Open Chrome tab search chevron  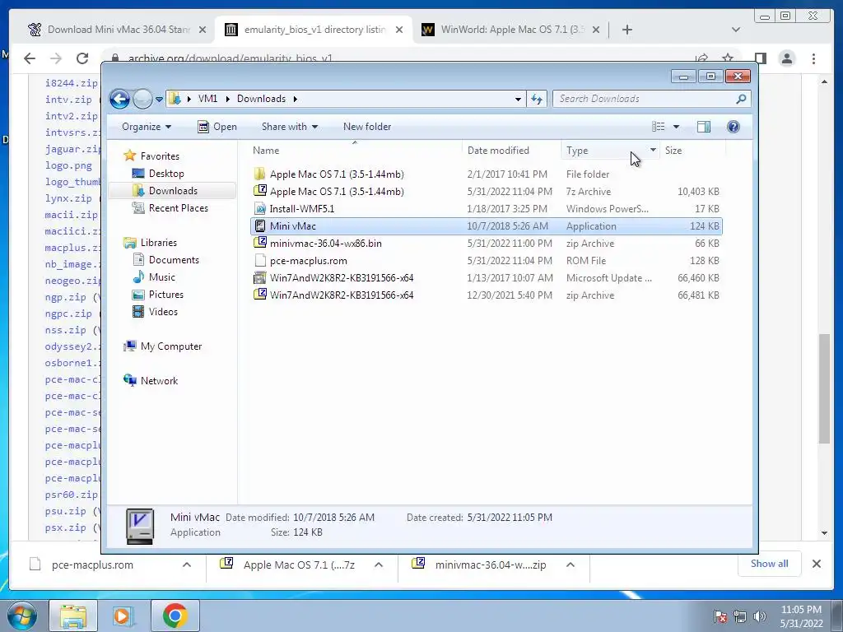coord(736,30)
